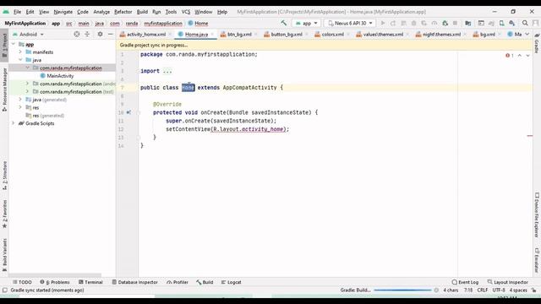Cancel the Gradle build progress with stop icon

(x=436, y=290)
